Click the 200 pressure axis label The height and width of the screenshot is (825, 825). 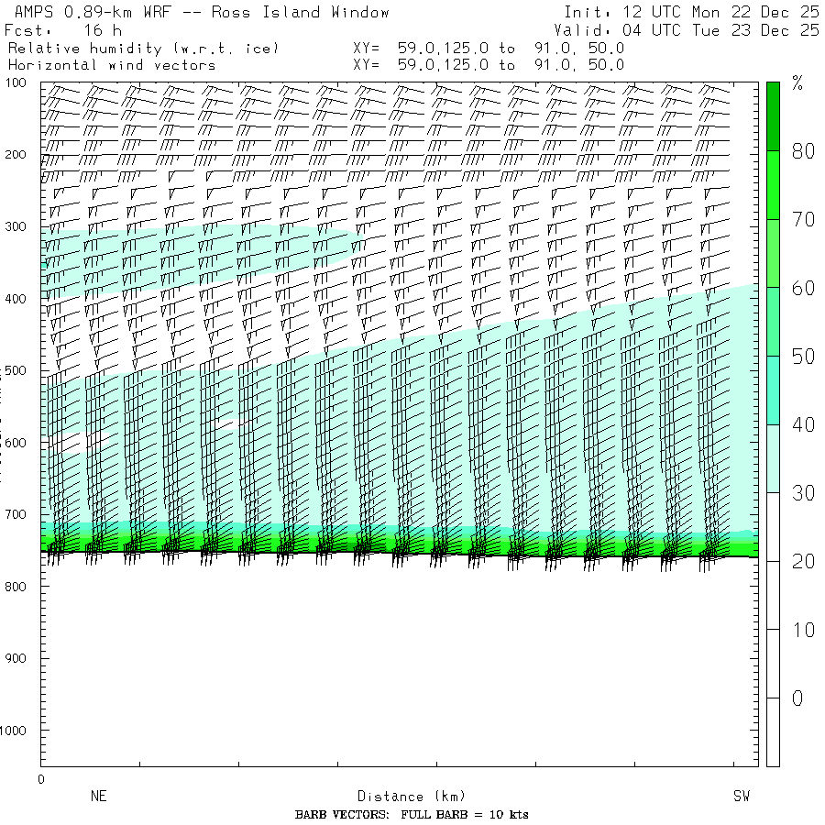(16, 155)
